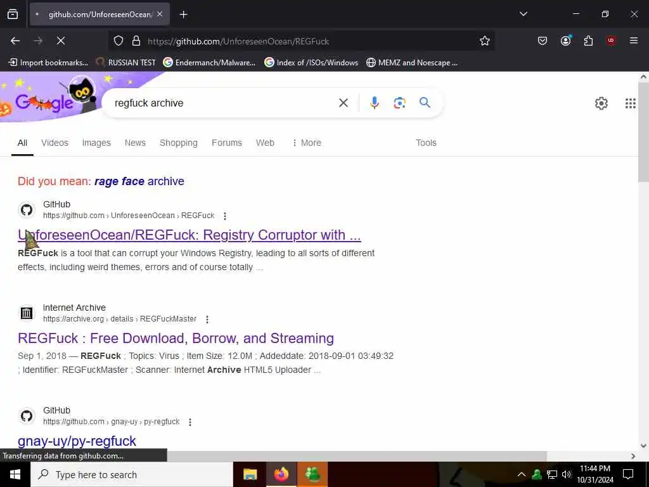Go back one page in Firefox
The height and width of the screenshot is (487, 649).
[x=15, y=41]
